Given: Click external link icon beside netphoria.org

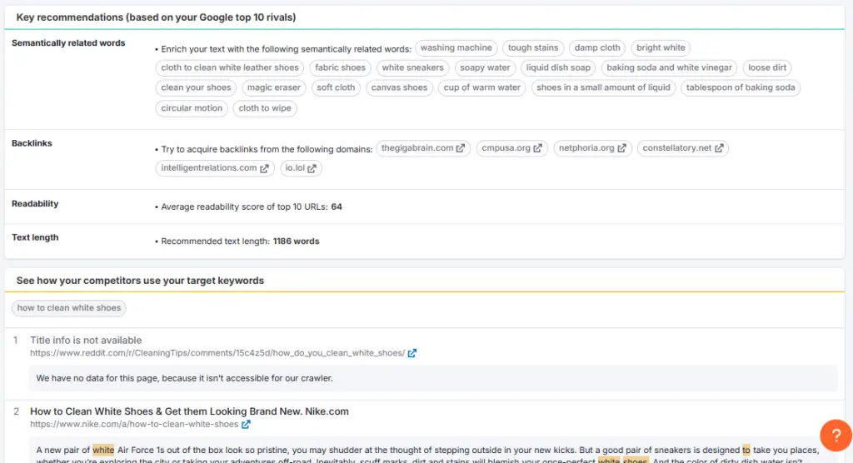Looking at the screenshot, I should click(621, 148).
